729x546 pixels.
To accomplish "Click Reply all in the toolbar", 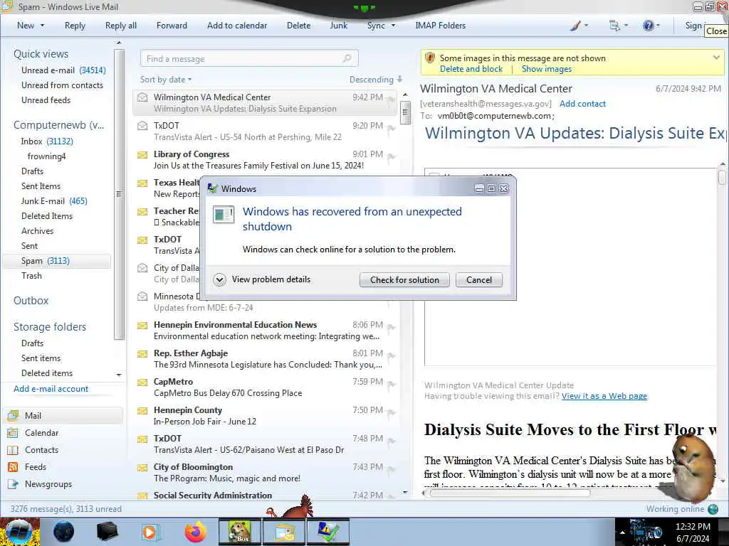I will [x=121, y=26].
